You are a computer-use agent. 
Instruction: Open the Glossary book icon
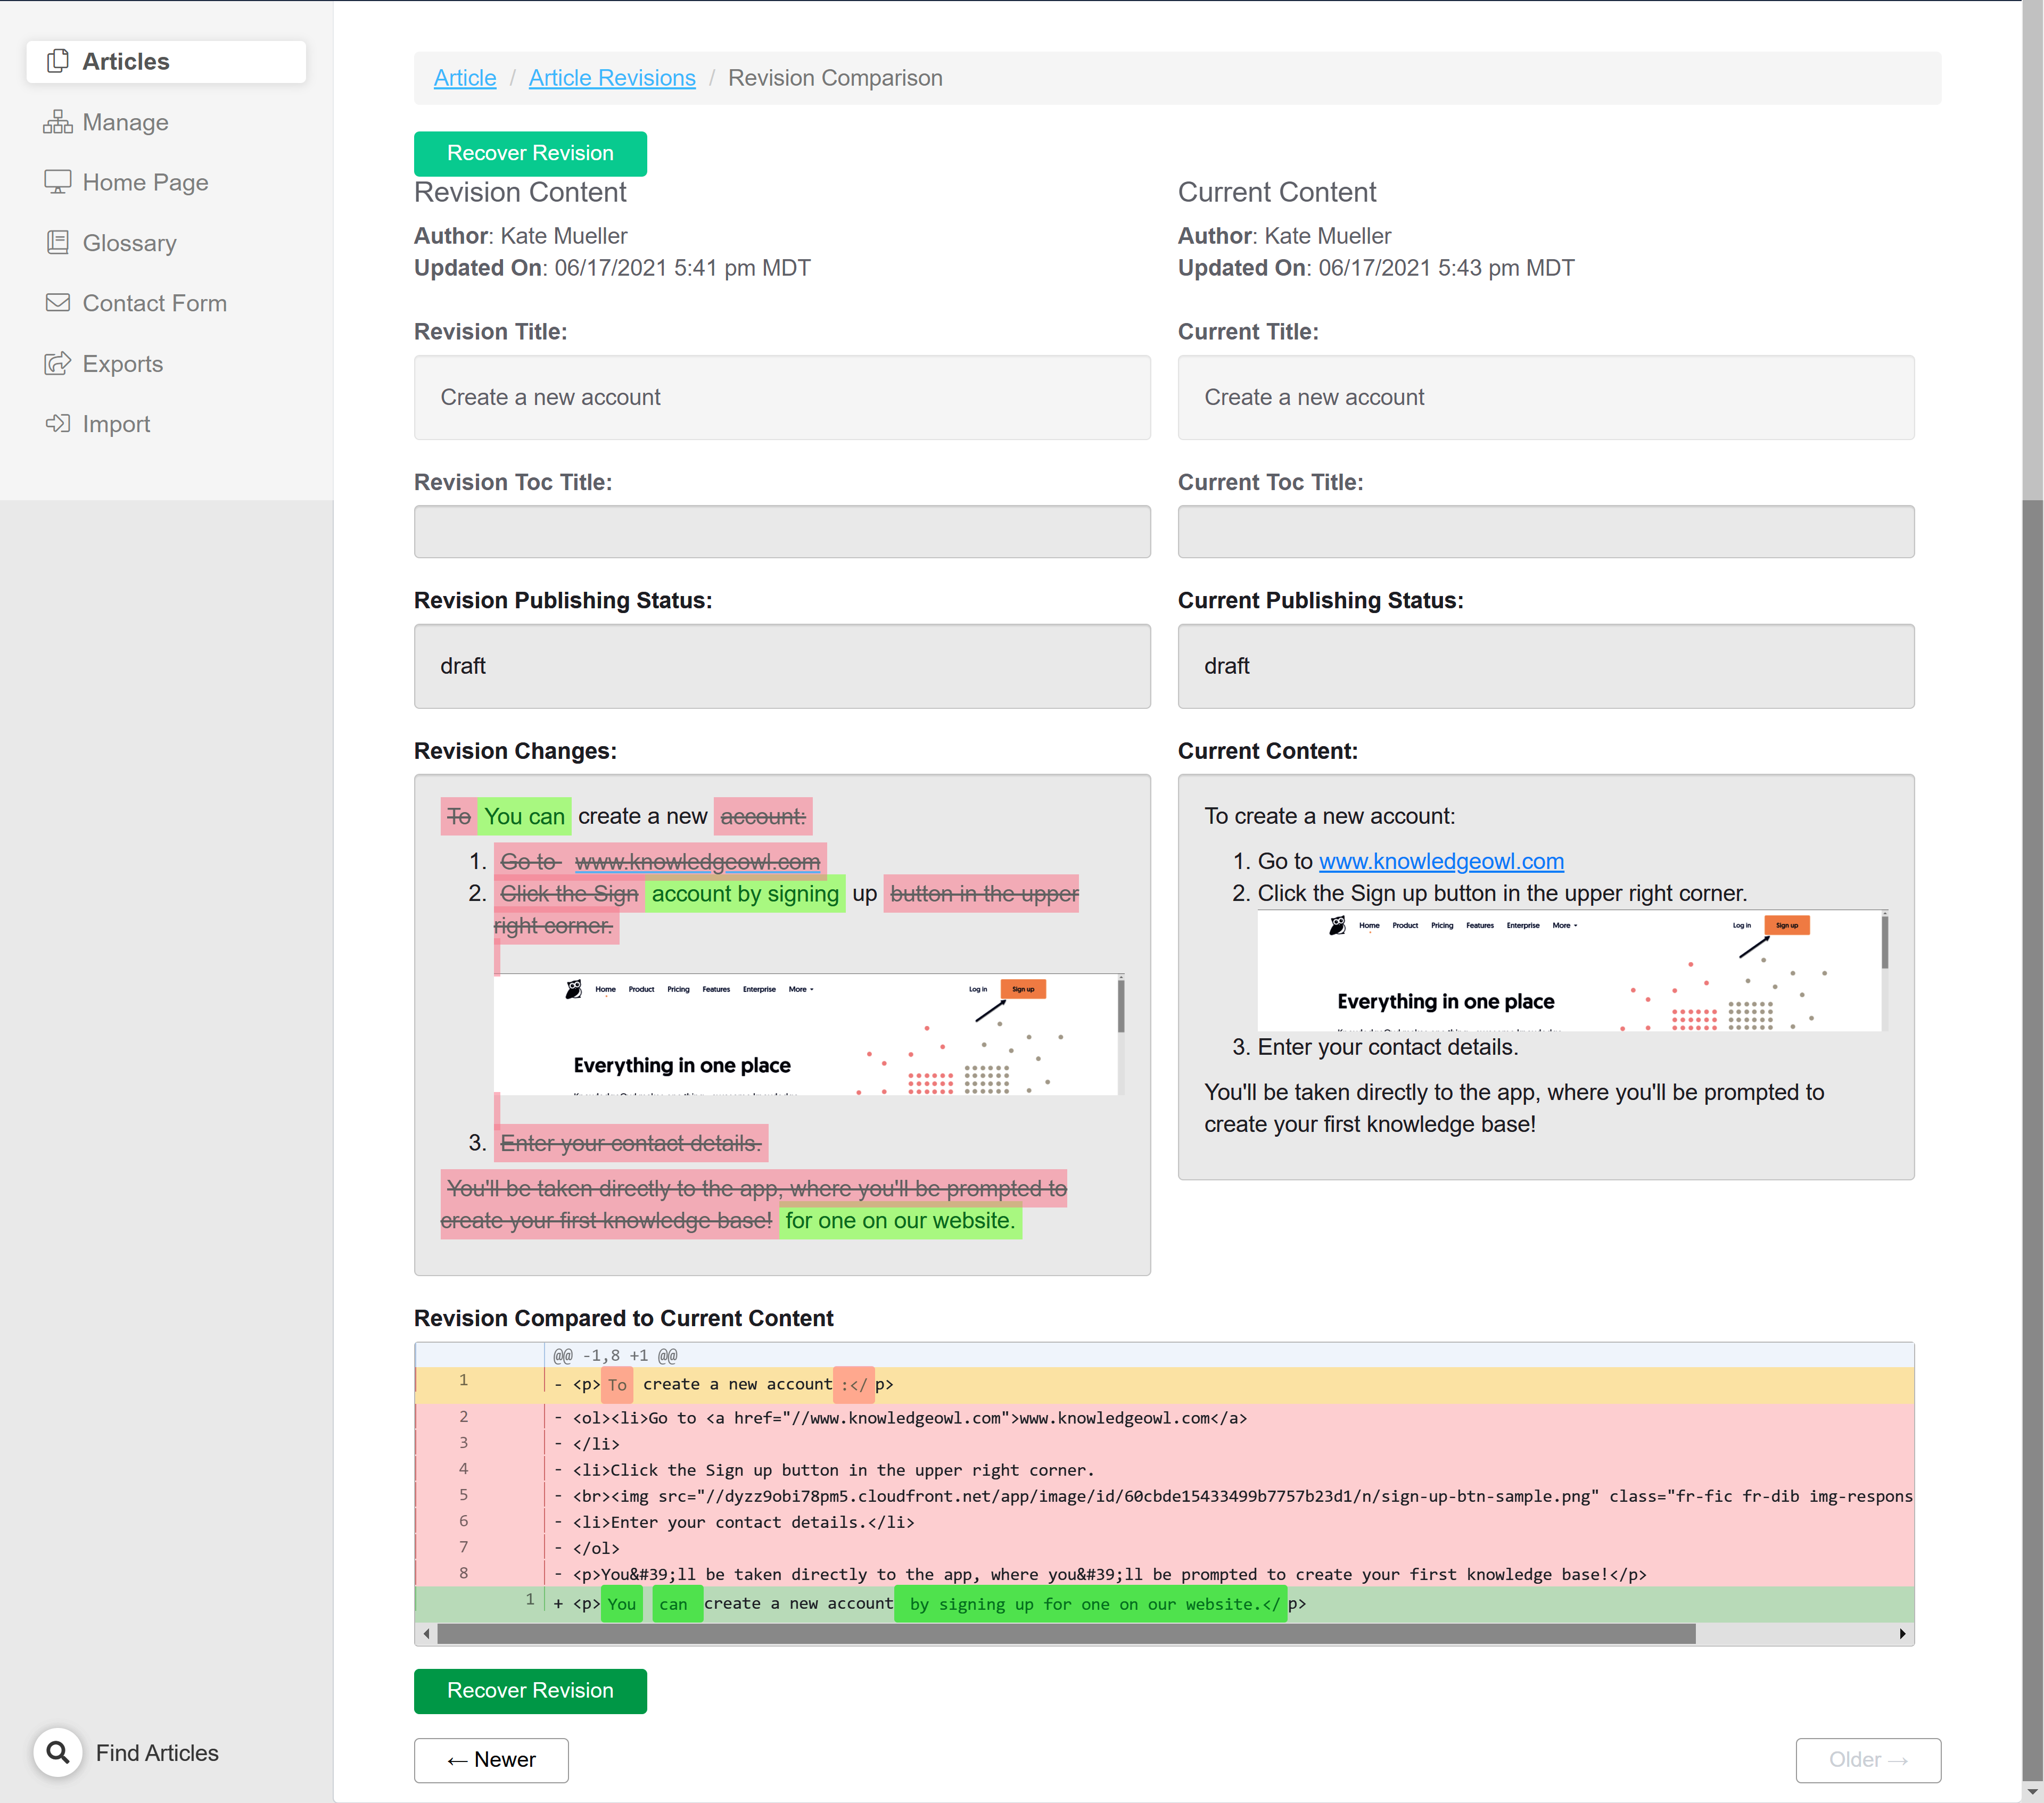[x=58, y=243]
